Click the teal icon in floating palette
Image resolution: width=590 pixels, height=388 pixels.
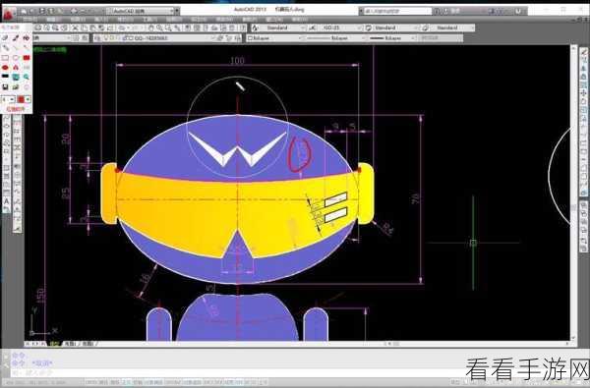16,77
